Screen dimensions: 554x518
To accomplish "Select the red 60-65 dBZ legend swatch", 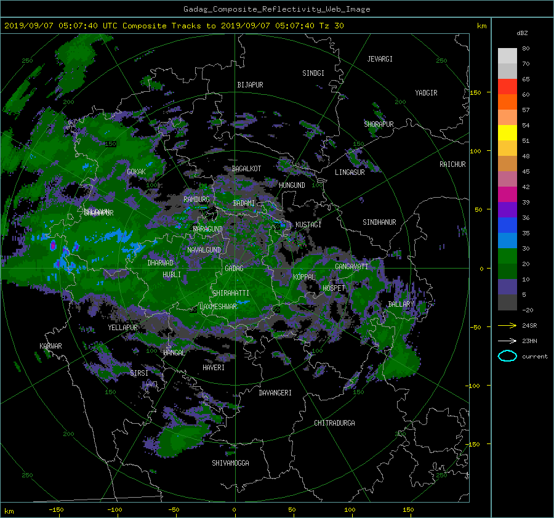I will [507, 87].
